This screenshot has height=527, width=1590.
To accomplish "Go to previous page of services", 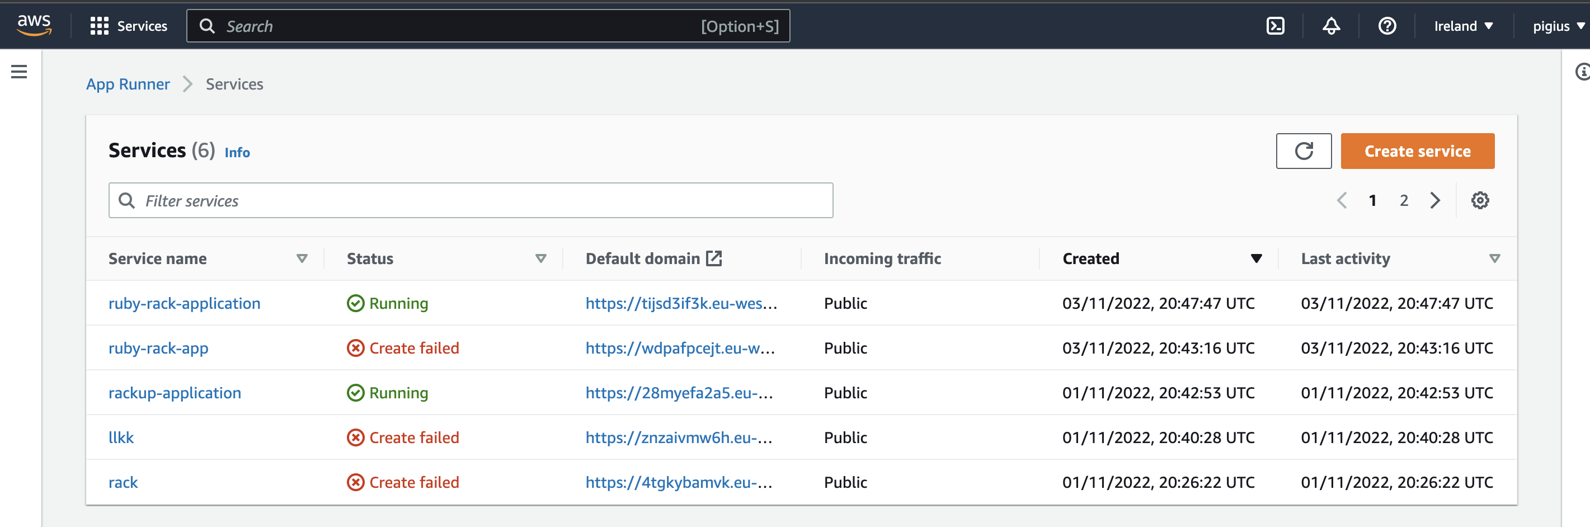I will click(1341, 200).
